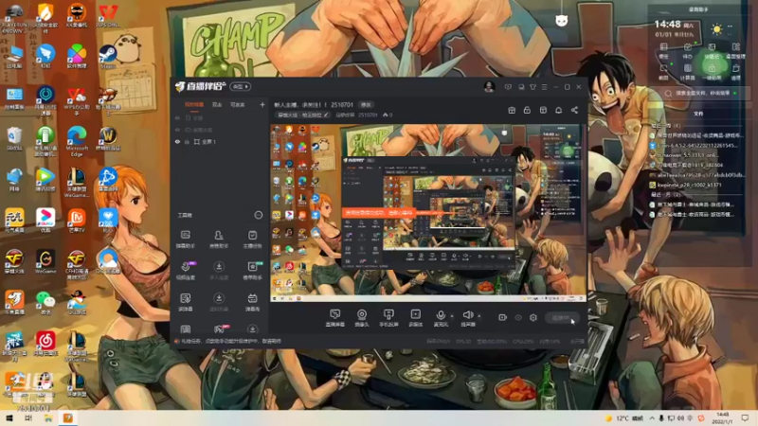Open the TV-shaped danmaku show tool
This screenshot has width=758, height=426.
(252, 302)
